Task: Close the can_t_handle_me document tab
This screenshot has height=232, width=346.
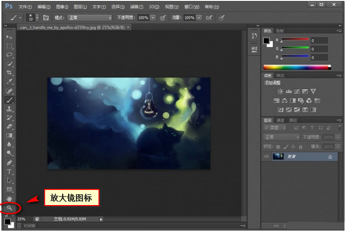Action: [128, 27]
